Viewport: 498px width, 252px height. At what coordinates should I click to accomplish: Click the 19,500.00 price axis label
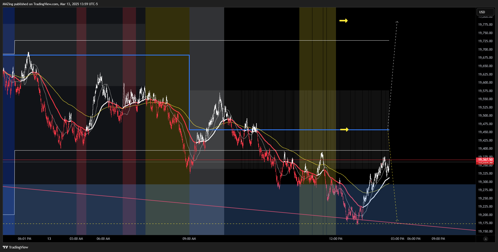pos(485,116)
